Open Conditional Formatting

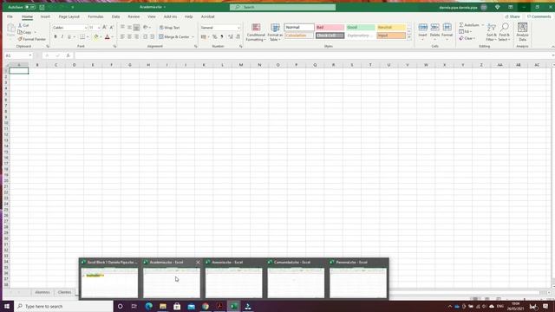click(256, 32)
